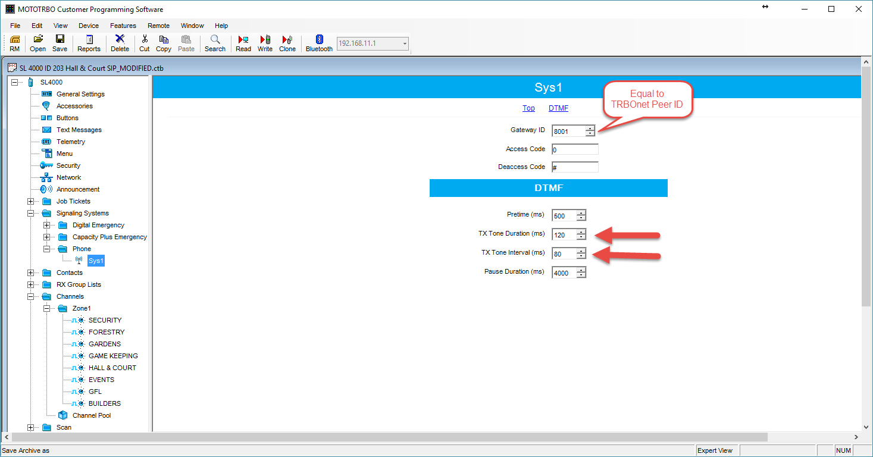
Task: Open the Features menu
Action: 123,26
